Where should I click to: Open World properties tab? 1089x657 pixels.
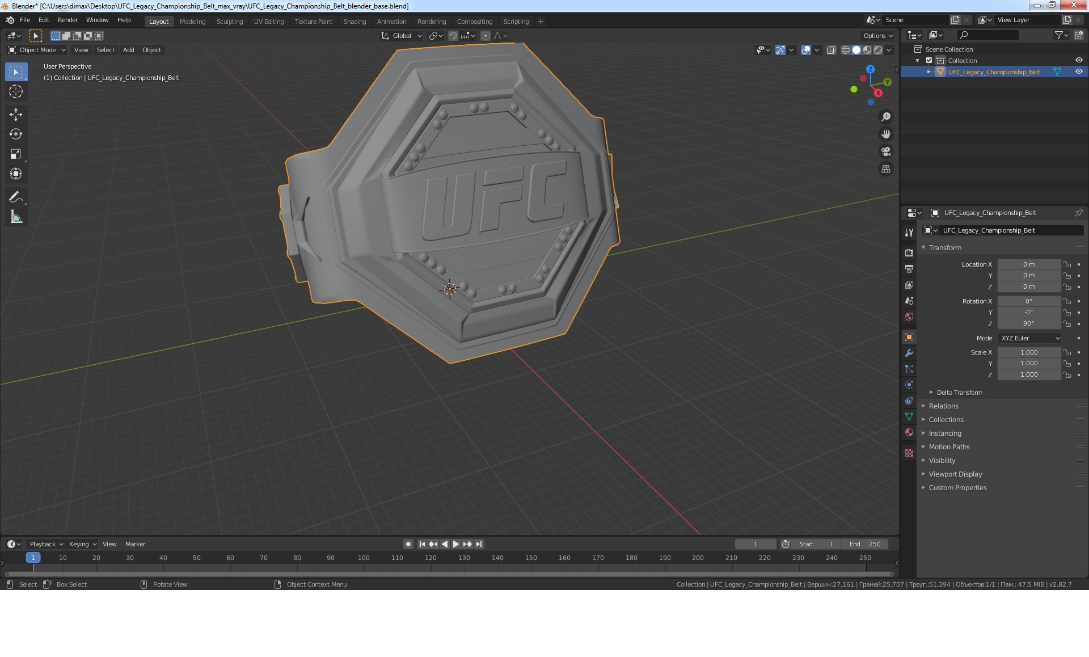tap(909, 316)
